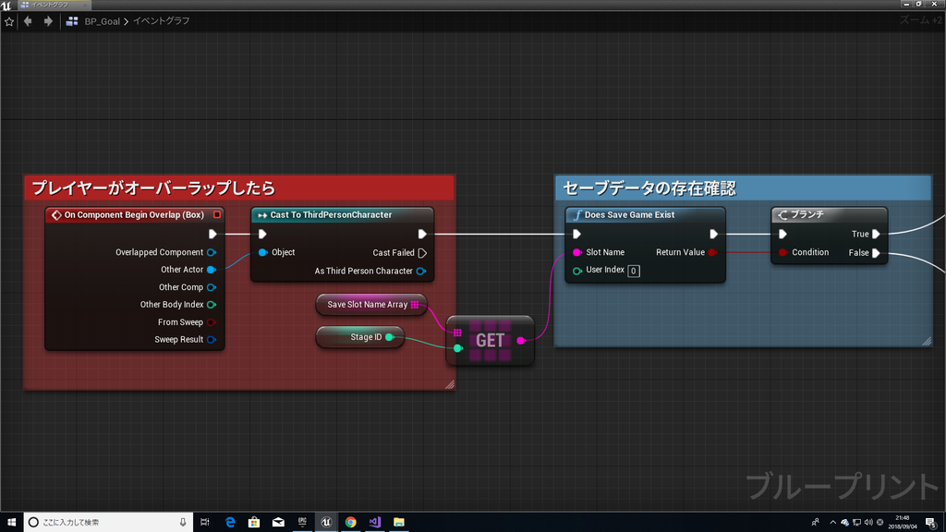Screen dimensions: 946x532
Task: Click exec output pin of Cast node
Action: [x=422, y=234]
